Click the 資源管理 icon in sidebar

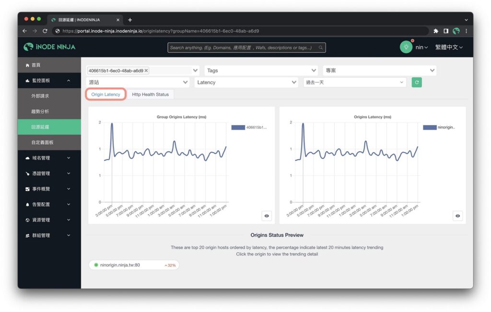27,220
